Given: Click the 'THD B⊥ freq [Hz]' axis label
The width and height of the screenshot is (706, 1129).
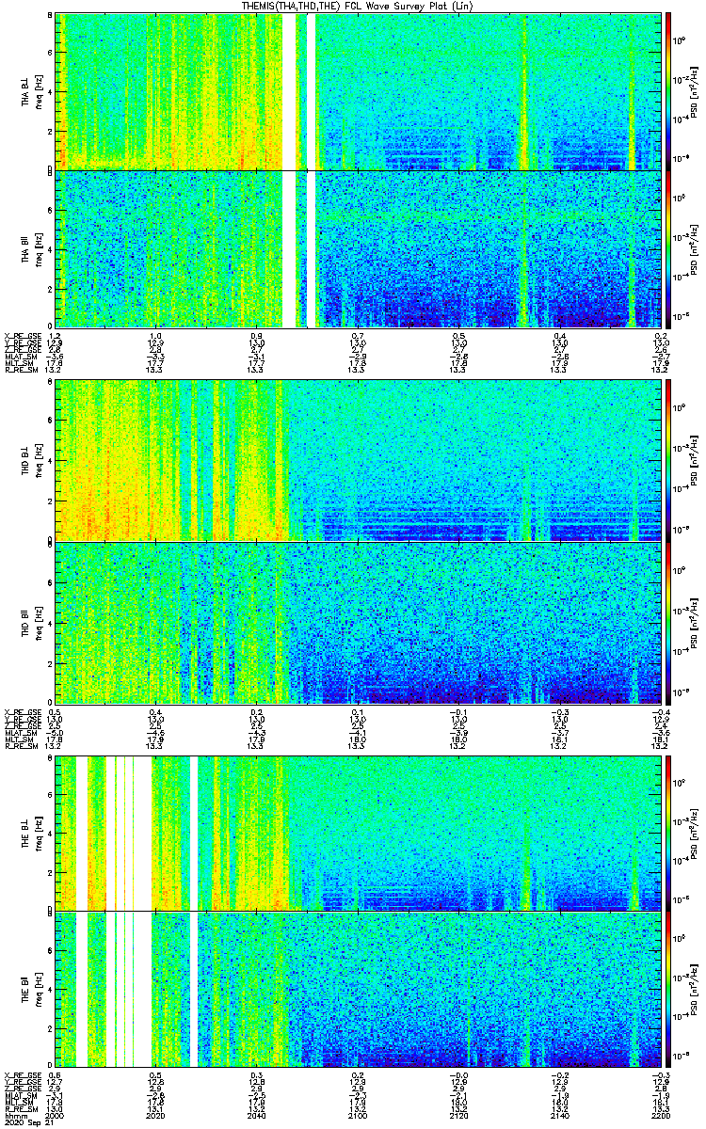Looking at the screenshot, I should [31, 460].
